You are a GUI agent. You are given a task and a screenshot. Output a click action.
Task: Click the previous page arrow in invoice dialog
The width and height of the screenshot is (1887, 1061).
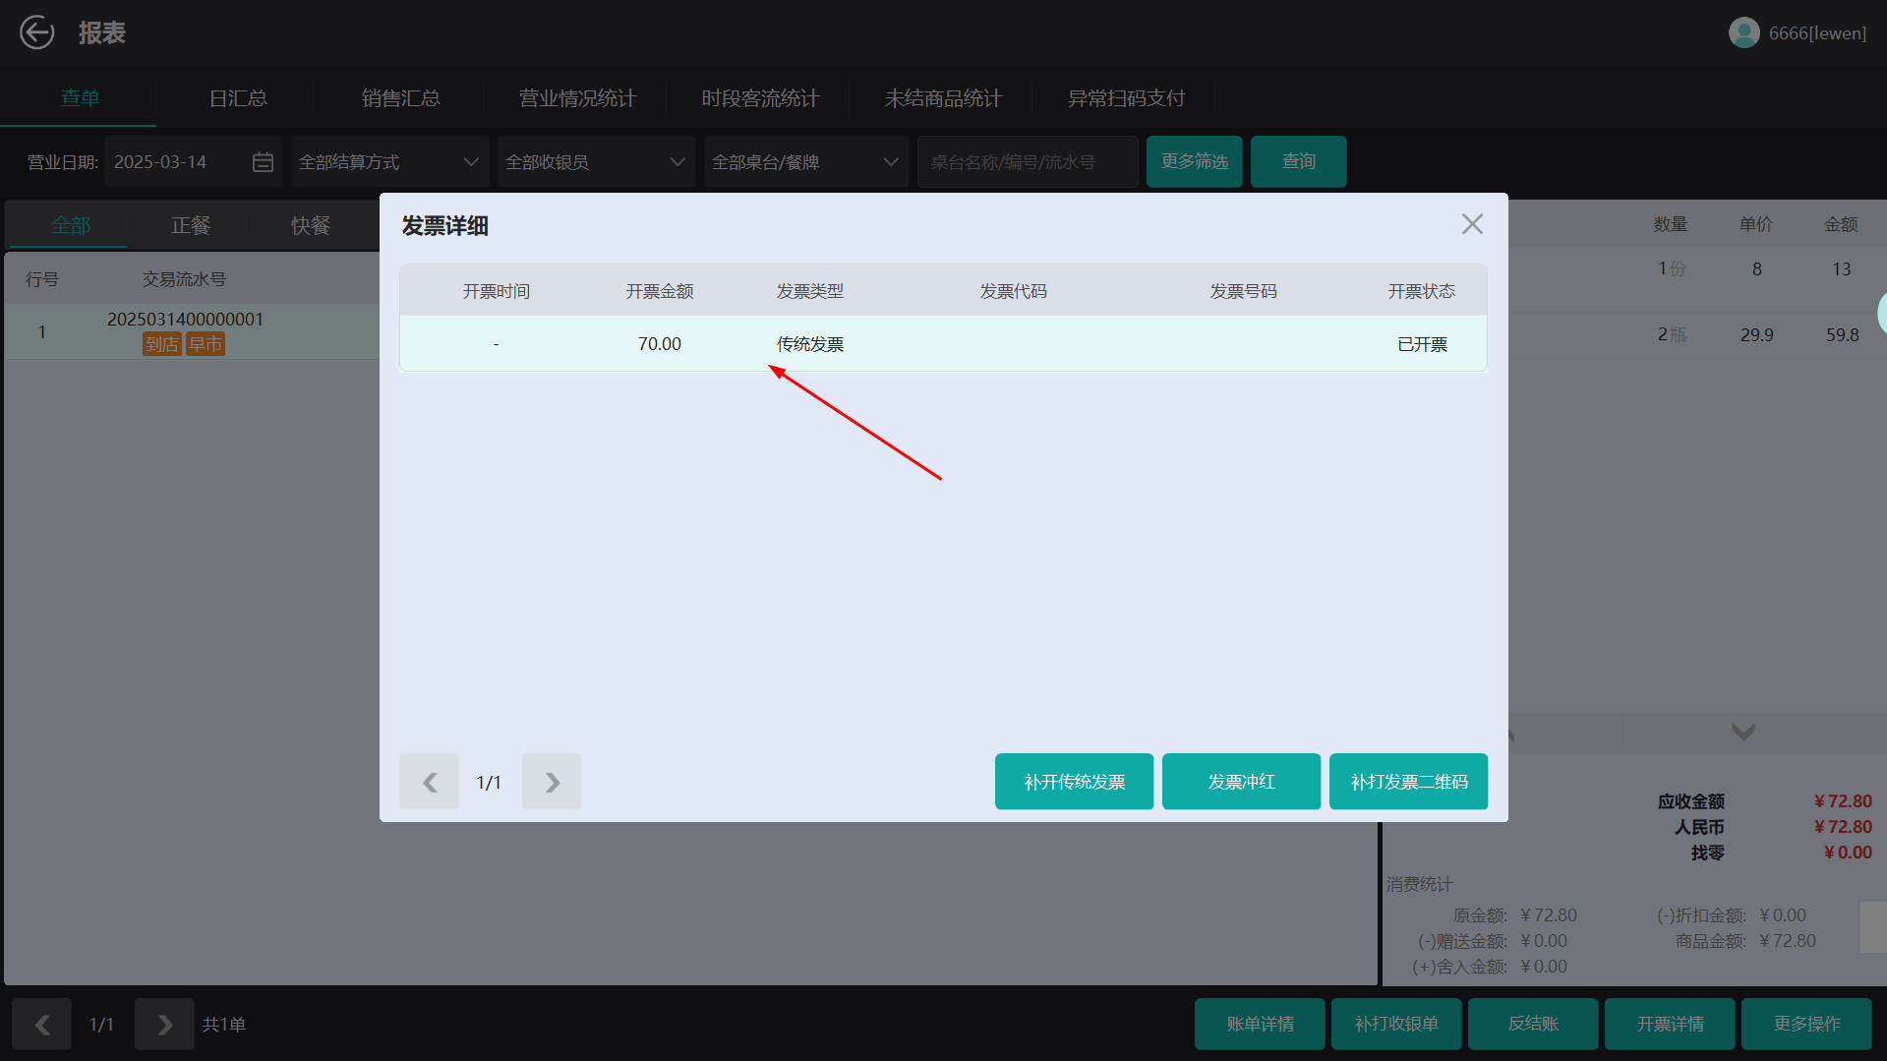click(428, 781)
